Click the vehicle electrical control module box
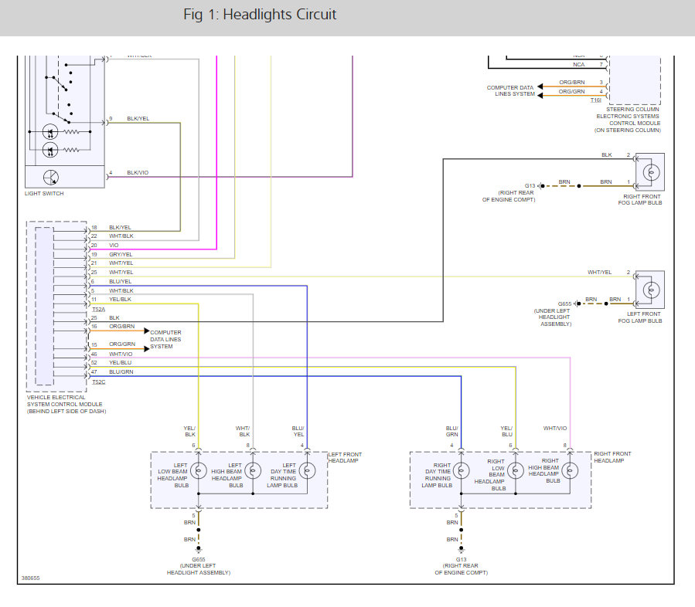This screenshot has height=607, width=695. tap(56, 307)
